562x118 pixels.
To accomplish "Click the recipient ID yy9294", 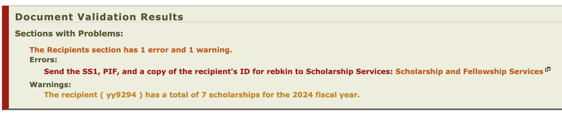I will point(121,95).
